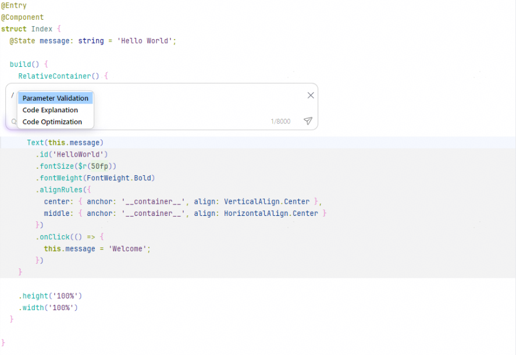Click the @Component decorator line

[x=22, y=17]
